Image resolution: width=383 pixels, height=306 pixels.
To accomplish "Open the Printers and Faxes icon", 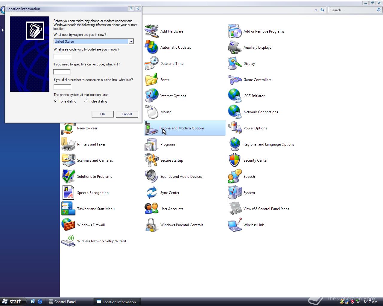I will 68,144.
